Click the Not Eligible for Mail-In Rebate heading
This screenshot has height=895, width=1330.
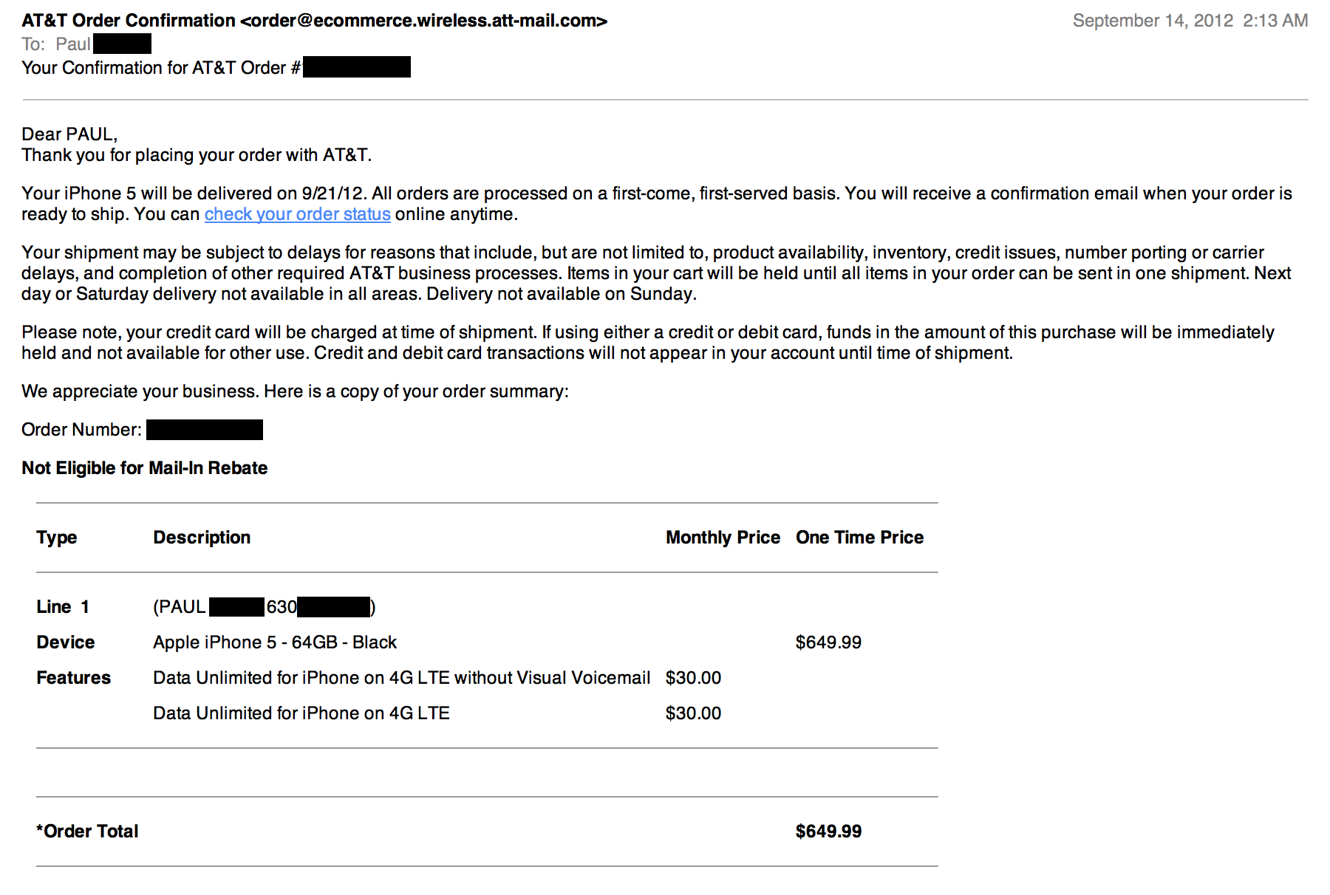click(145, 468)
